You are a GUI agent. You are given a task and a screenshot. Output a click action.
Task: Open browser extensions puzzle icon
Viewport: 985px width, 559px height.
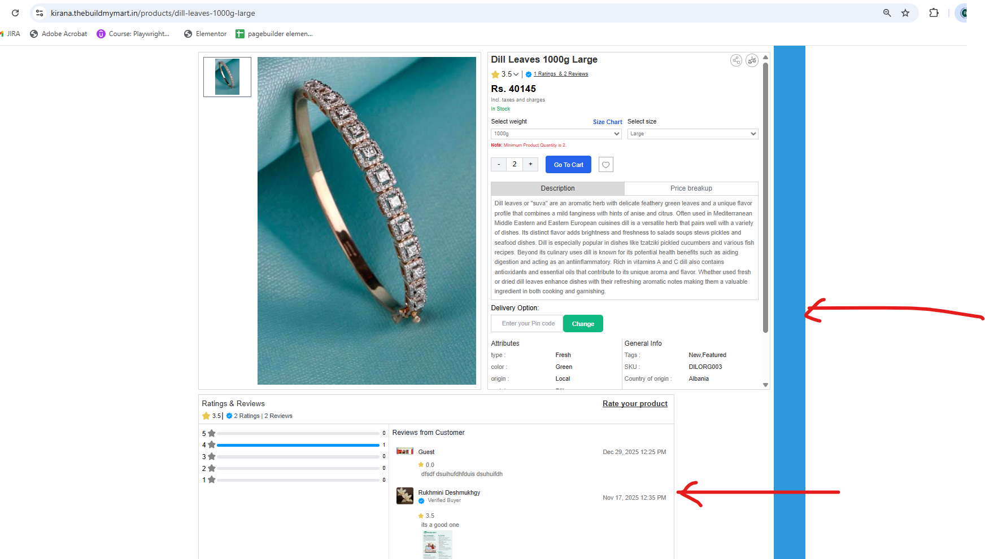(x=934, y=13)
